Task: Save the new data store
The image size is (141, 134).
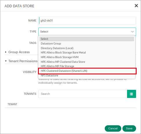Action: tap(129, 128)
